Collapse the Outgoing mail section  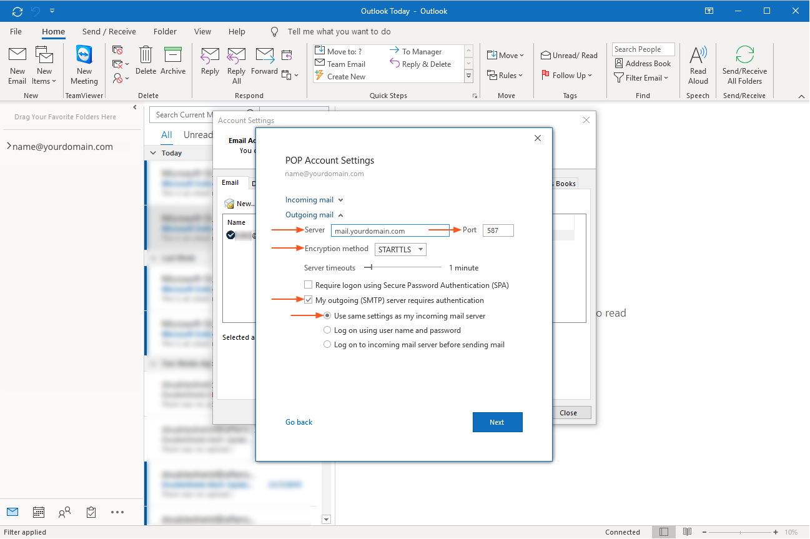pyautogui.click(x=314, y=215)
